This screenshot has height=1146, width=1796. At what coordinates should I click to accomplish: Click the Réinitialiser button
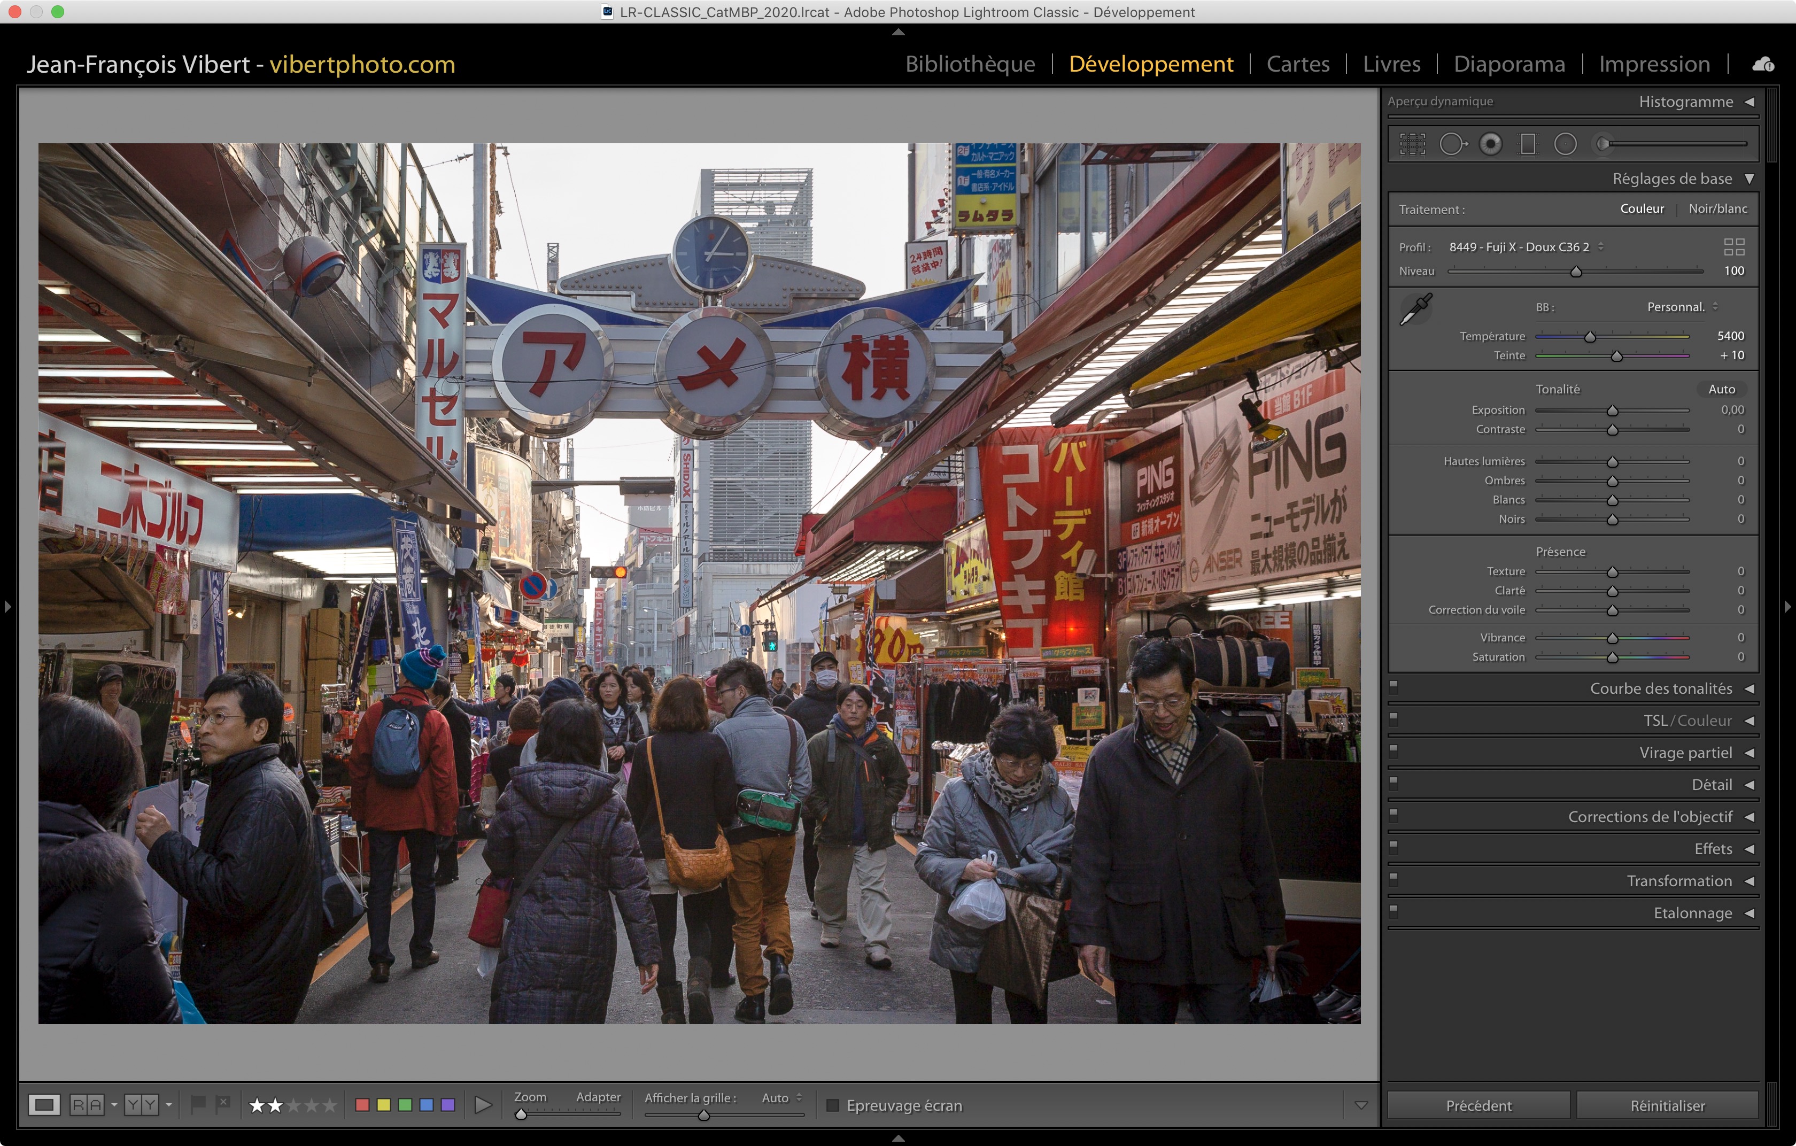pos(1667,1105)
